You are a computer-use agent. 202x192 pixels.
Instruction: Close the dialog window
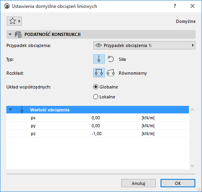(x=193, y=6)
